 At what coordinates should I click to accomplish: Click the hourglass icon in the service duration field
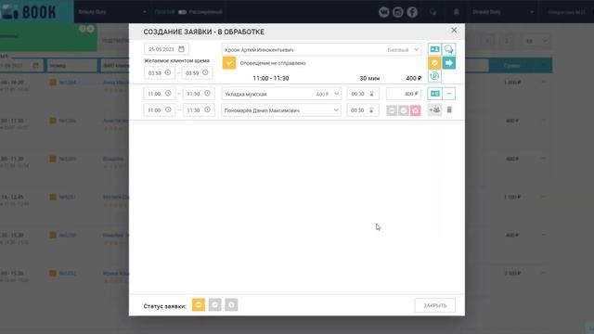371,94
